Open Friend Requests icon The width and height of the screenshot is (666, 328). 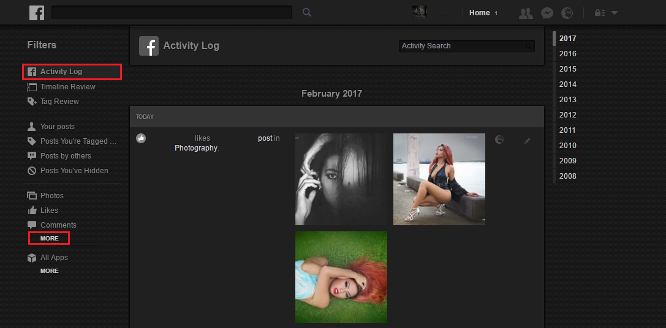(526, 13)
